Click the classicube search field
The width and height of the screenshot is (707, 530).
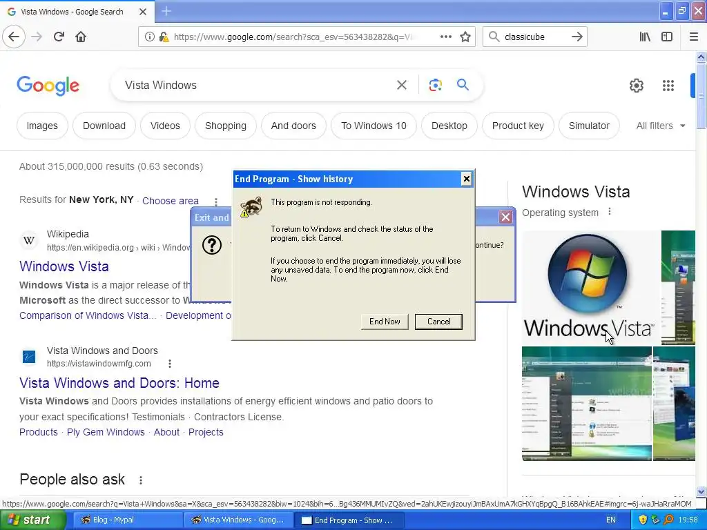click(x=534, y=37)
